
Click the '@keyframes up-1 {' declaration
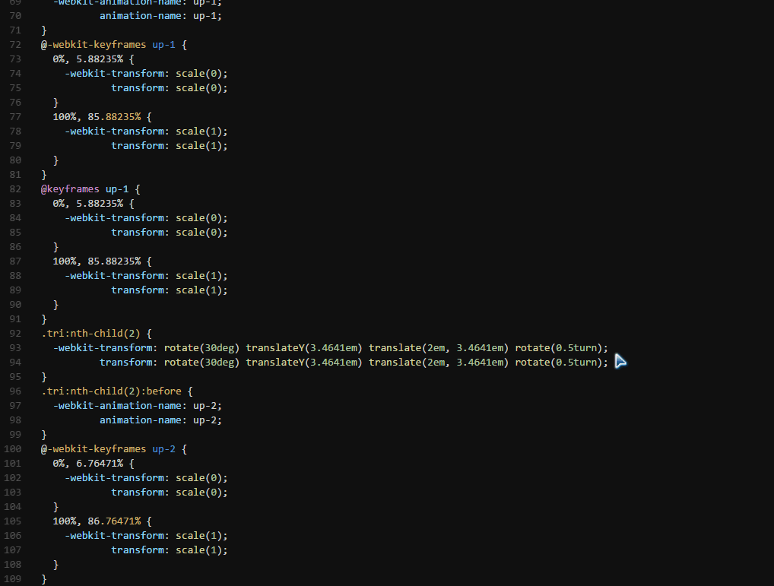(90, 189)
